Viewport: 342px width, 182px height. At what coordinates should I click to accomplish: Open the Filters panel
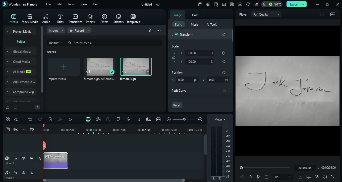104,19
